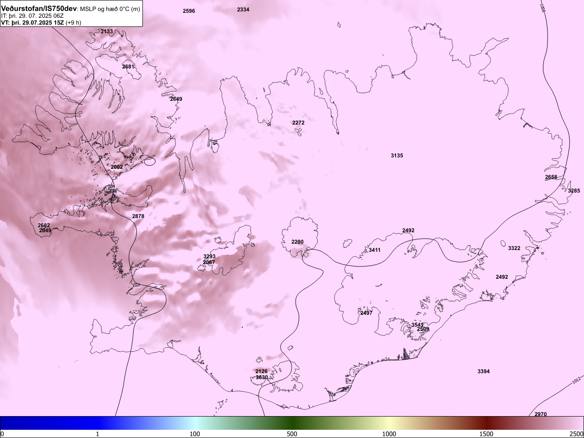Image resolution: width=584 pixels, height=438 pixels.
Task: Click the 2970 height label
Action: pyautogui.click(x=541, y=414)
